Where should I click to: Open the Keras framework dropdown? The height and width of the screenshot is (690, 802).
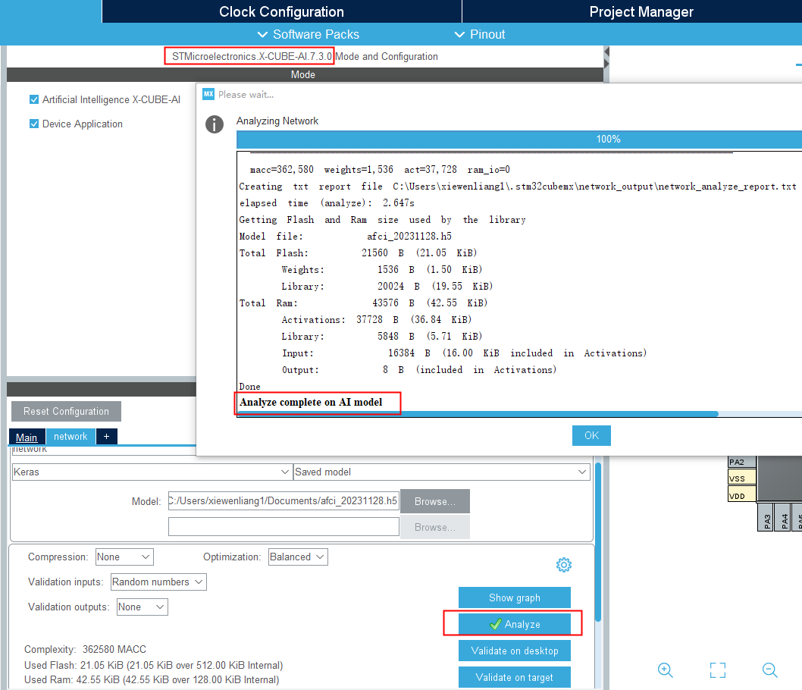pyautogui.click(x=152, y=472)
